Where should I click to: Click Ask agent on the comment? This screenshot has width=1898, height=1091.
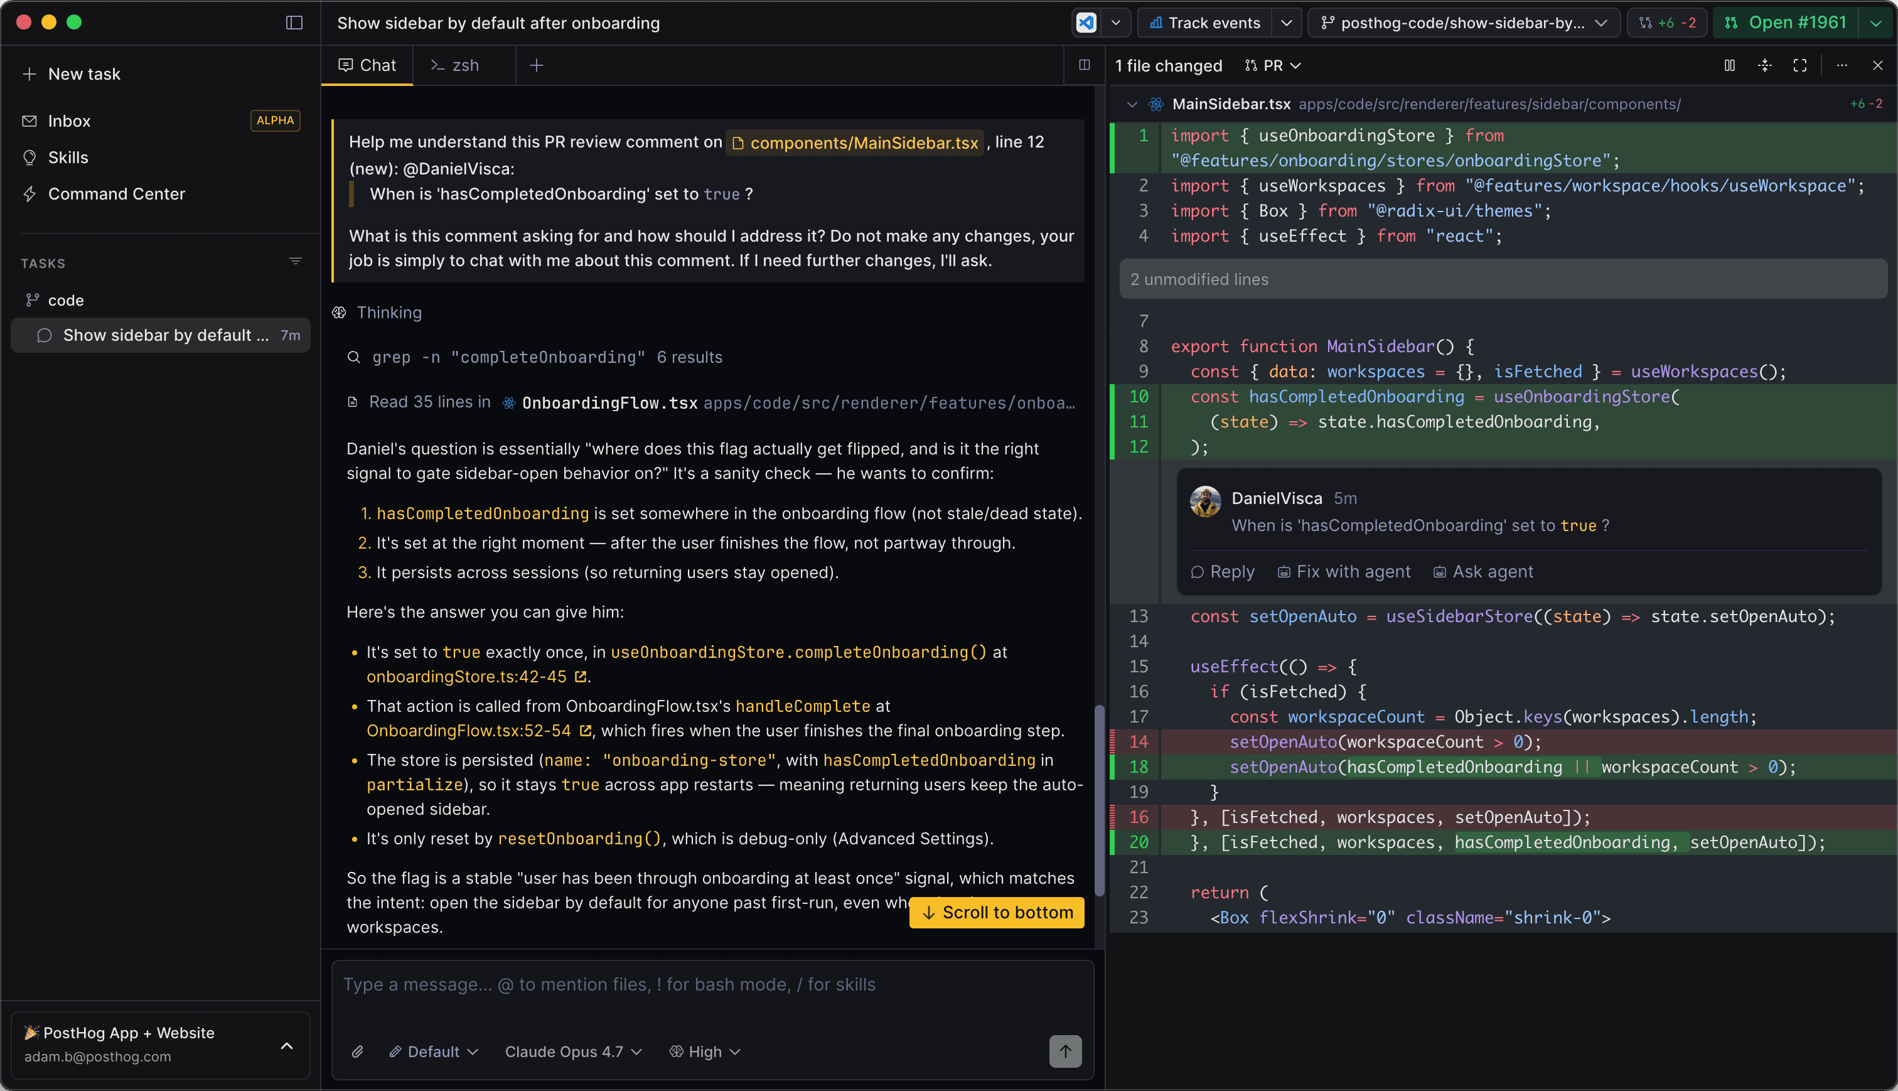click(1483, 572)
